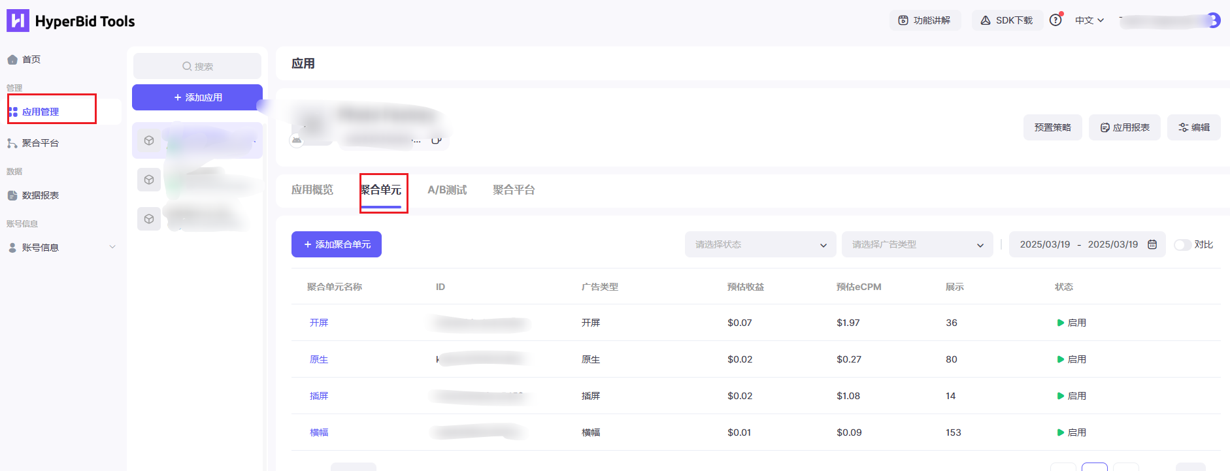Click 启用 status in 横幅 row

[x=1072, y=432]
